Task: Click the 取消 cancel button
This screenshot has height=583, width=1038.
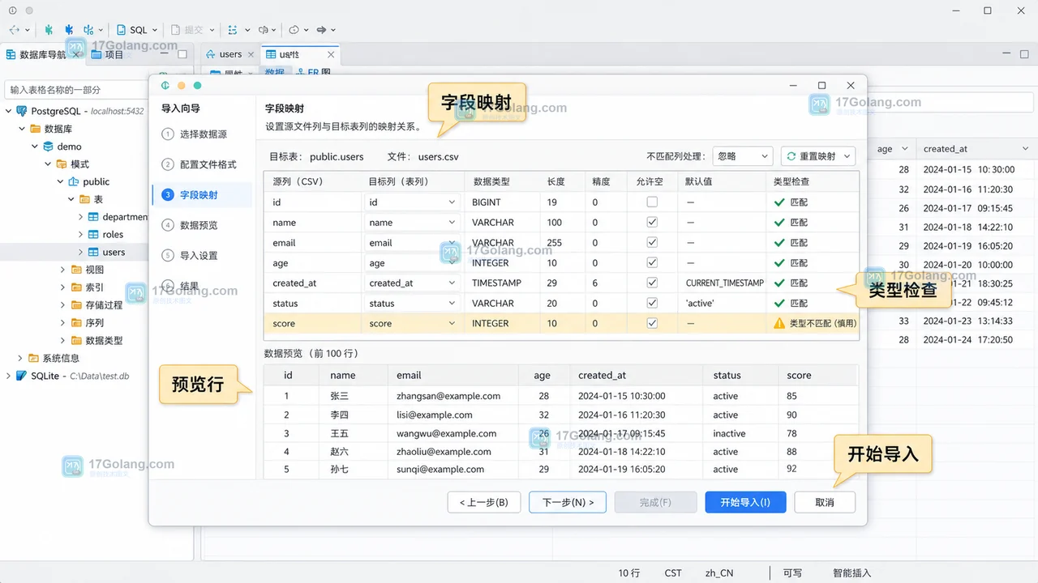Action: [825, 502]
